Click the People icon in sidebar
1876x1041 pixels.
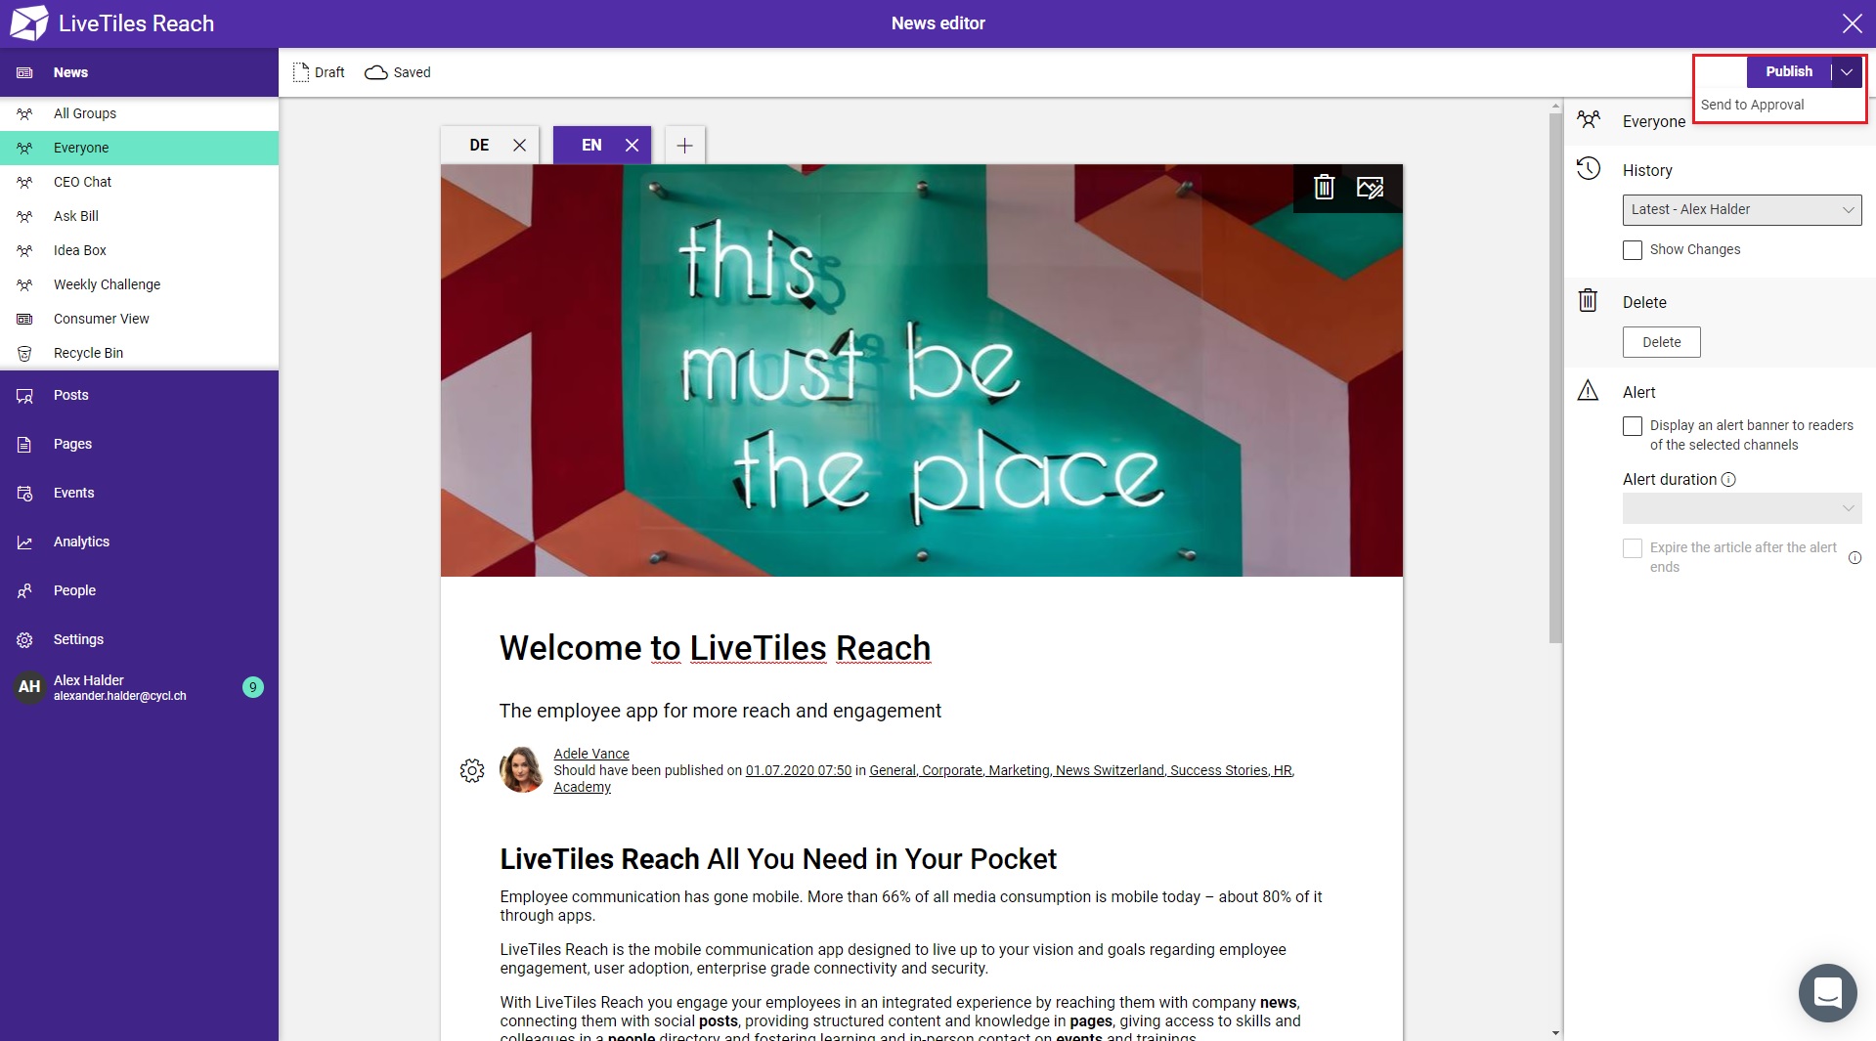coord(24,591)
